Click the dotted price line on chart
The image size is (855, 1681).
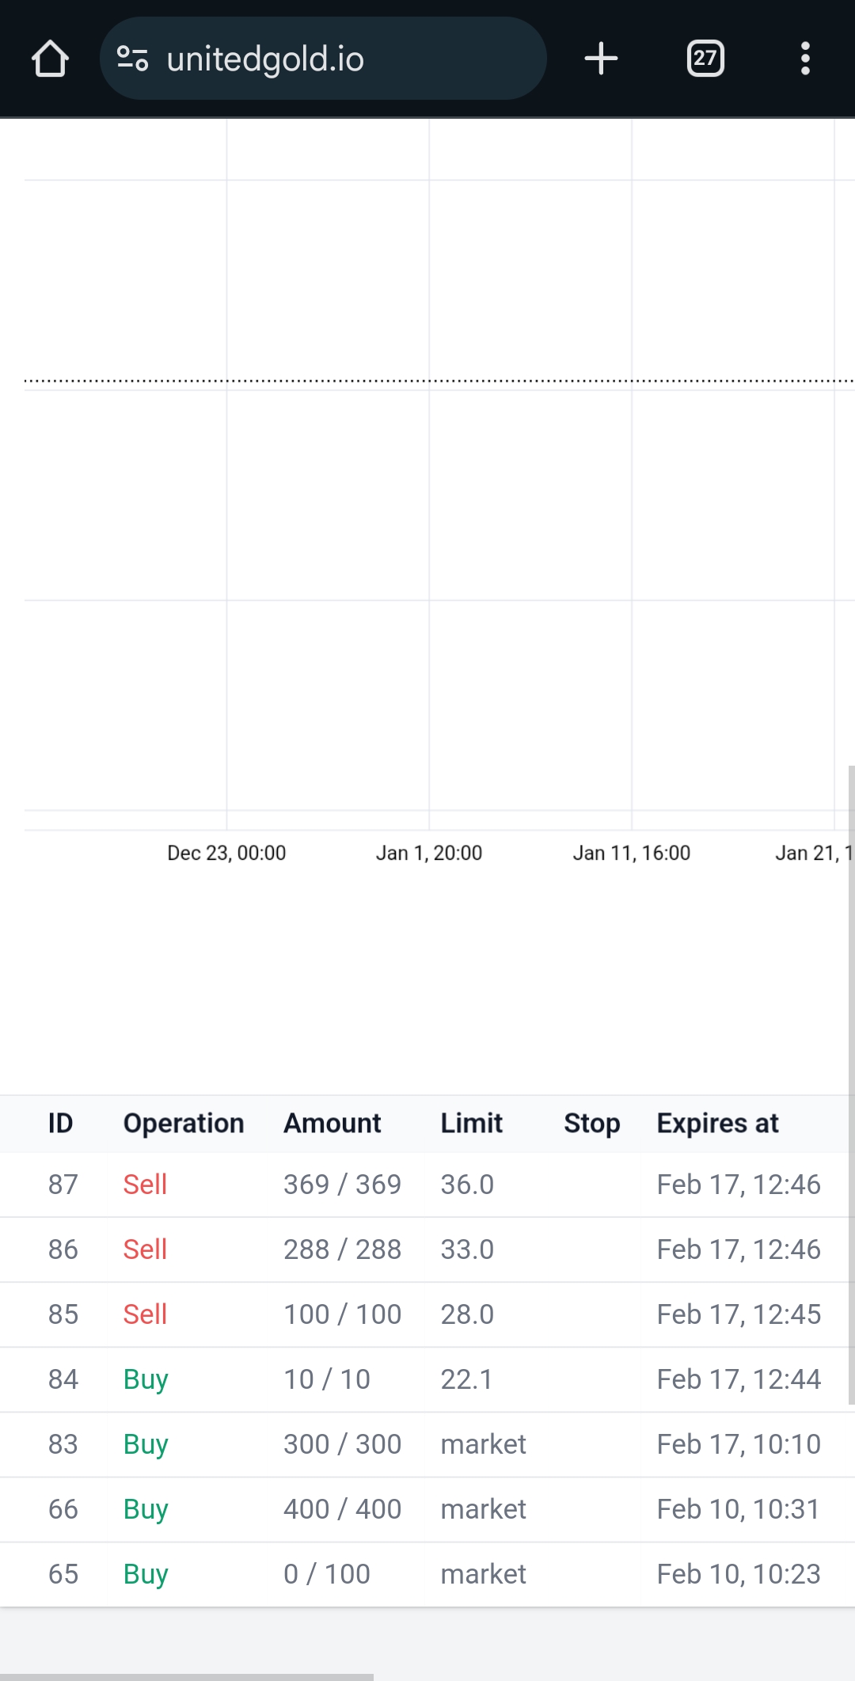coord(427,381)
